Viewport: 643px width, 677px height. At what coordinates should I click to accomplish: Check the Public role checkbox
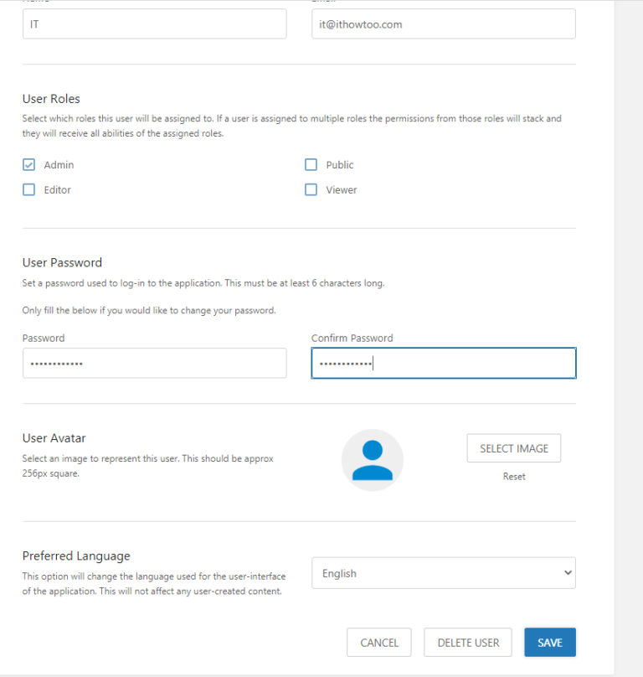[311, 165]
